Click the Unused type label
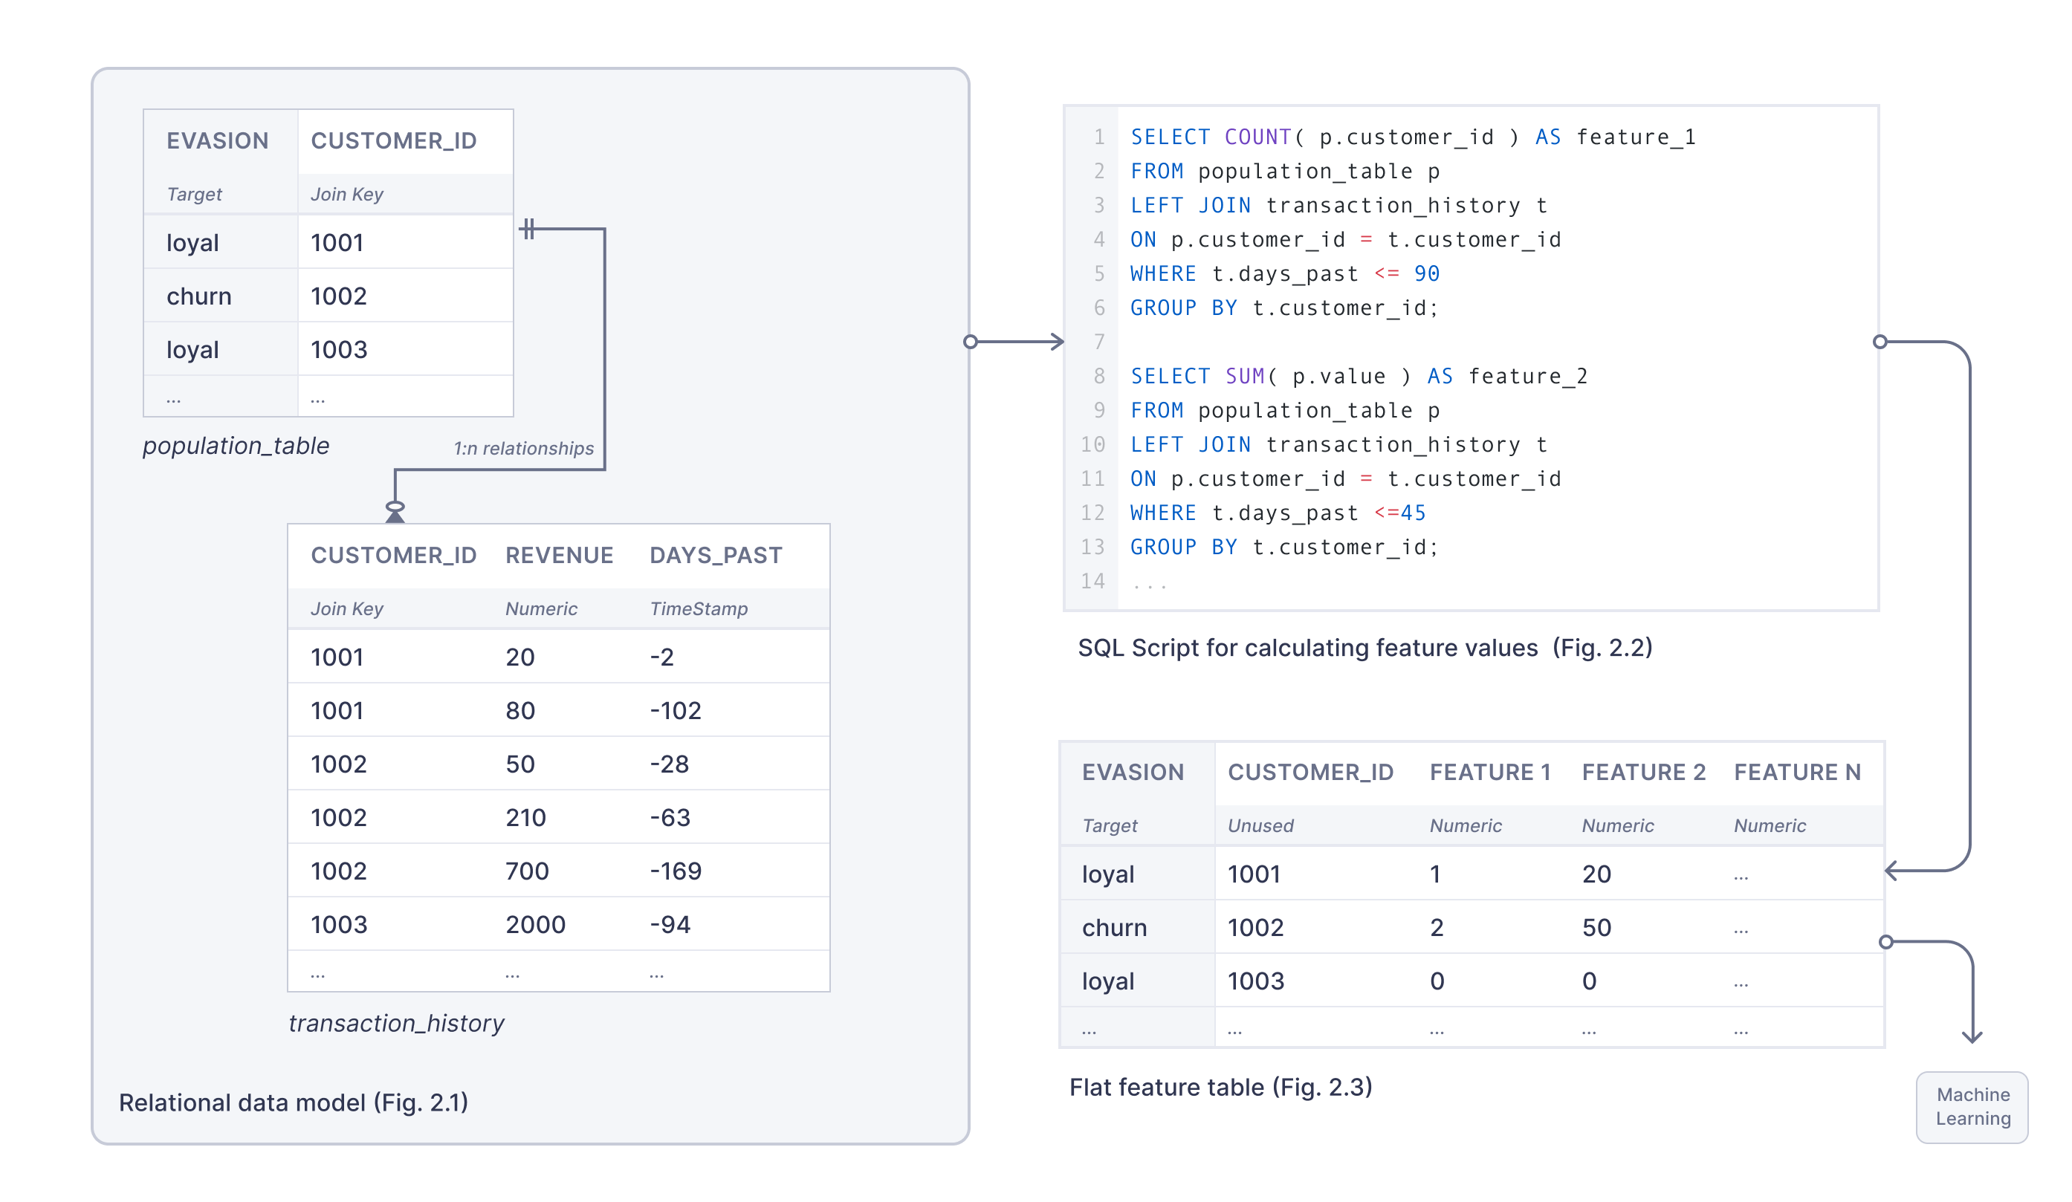2072x1202 pixels. [1260, 825]
